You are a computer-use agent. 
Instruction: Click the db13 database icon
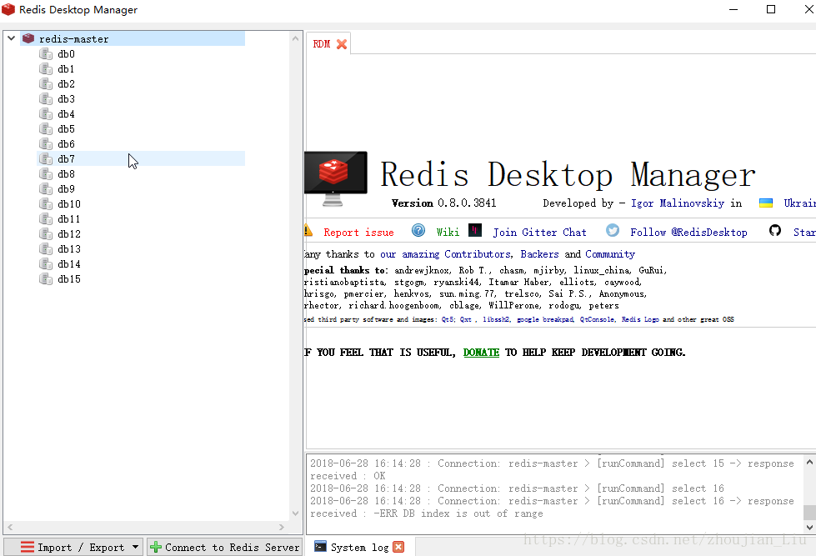[46, 249]
